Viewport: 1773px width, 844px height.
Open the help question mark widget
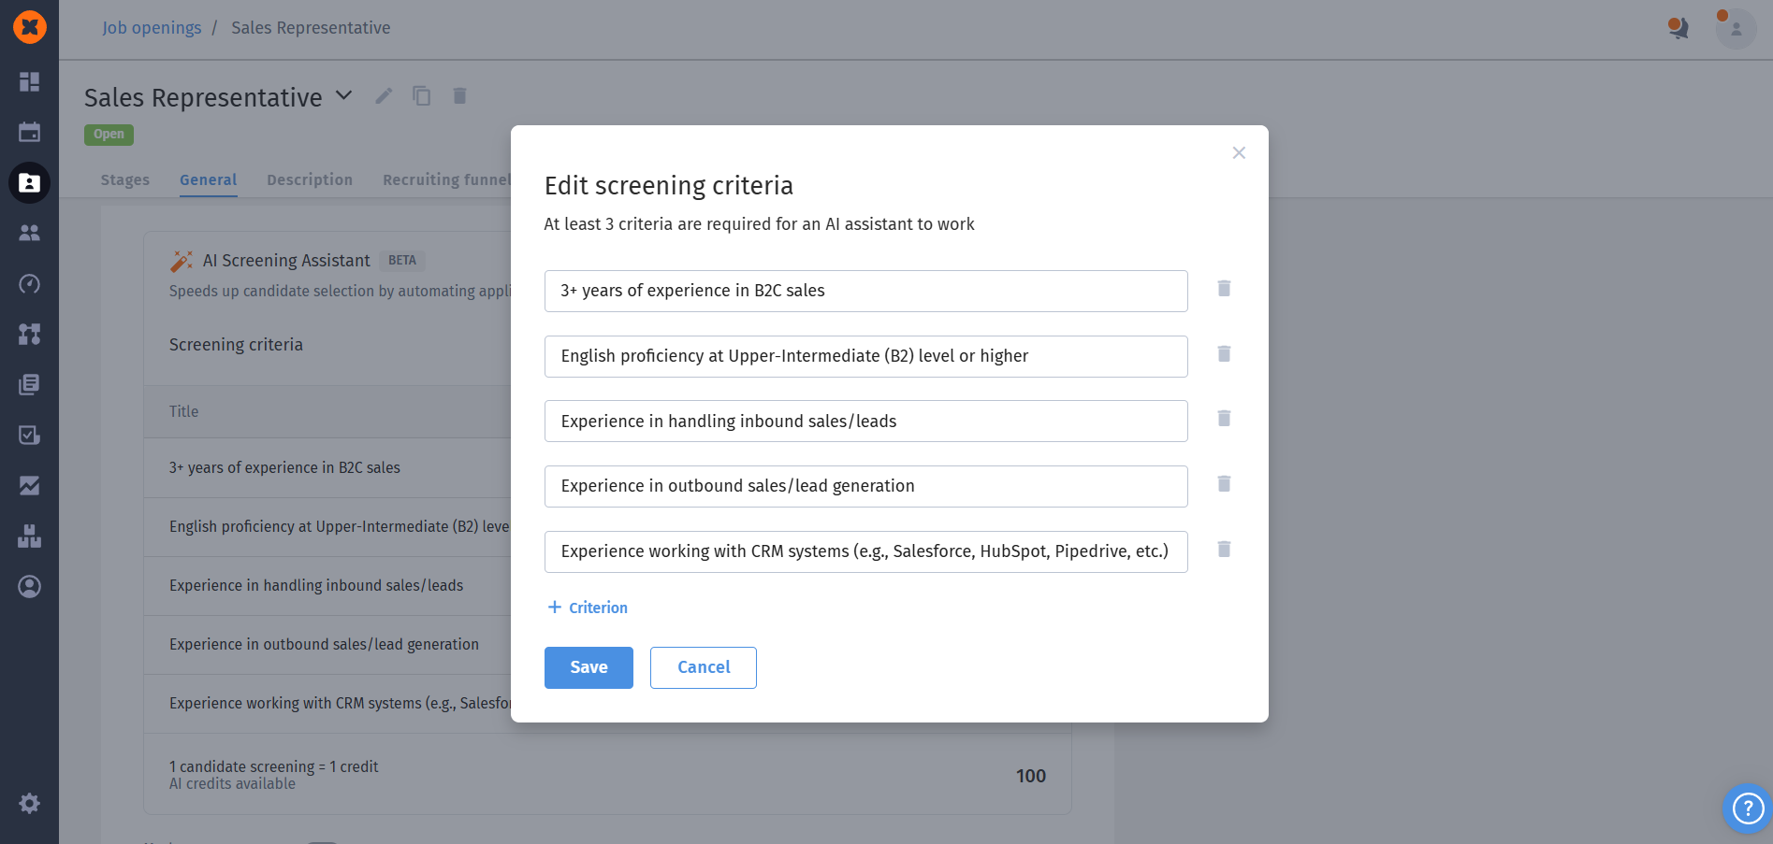[x=1747, y=808]
